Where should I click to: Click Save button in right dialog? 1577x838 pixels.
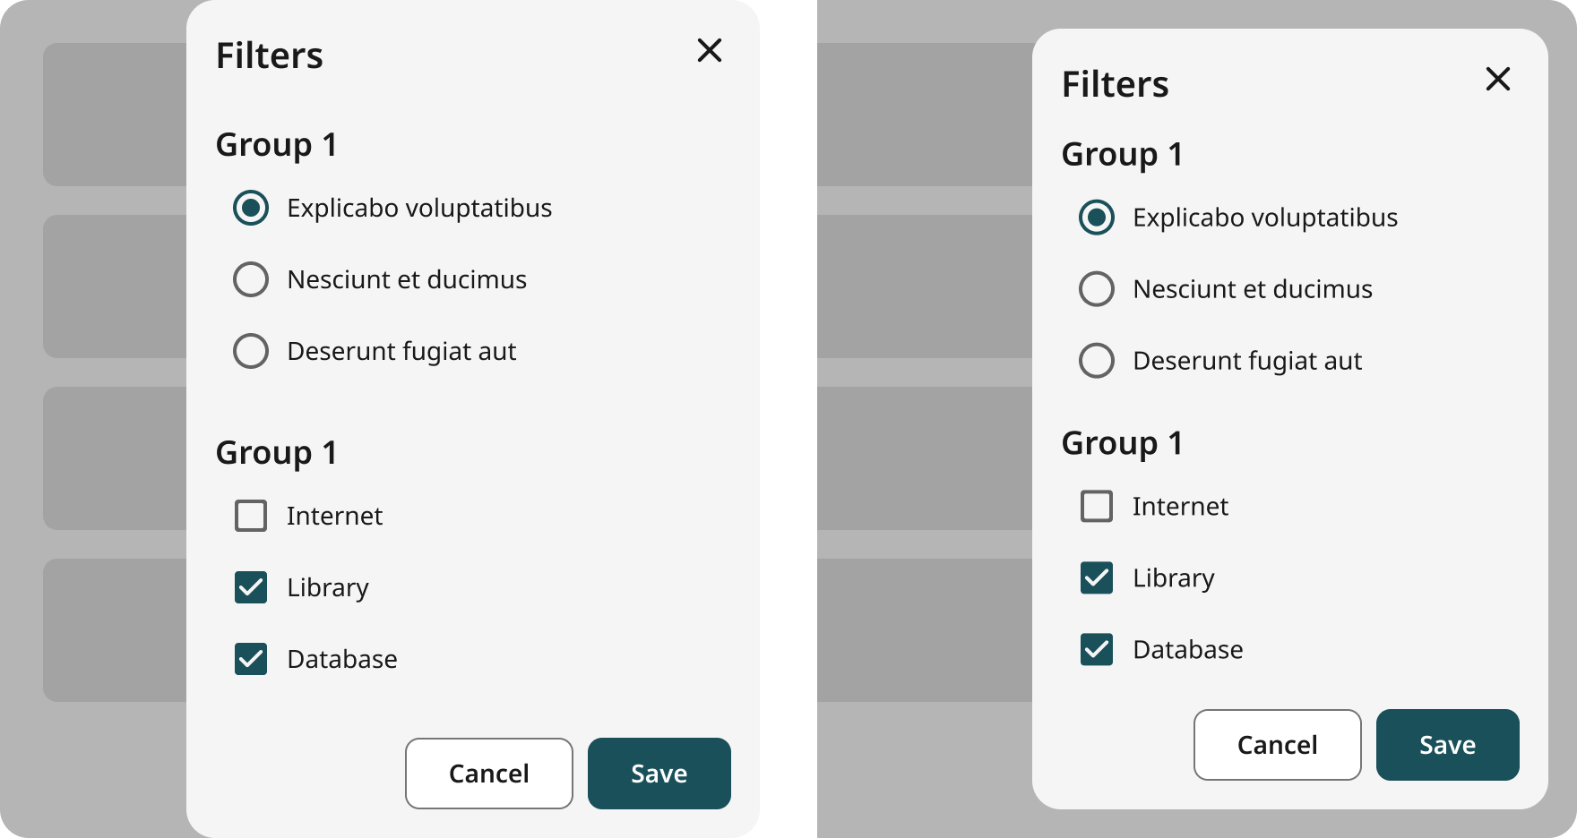1448,745
